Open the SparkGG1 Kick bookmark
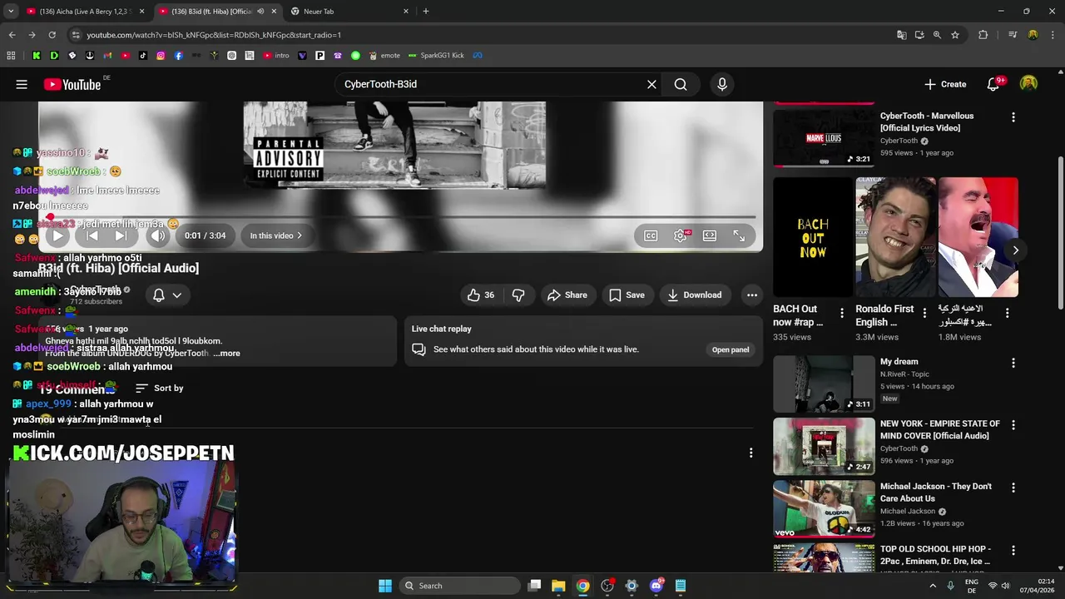Image resolution: width=1065 pixels, height=599 pixels. 435,56
